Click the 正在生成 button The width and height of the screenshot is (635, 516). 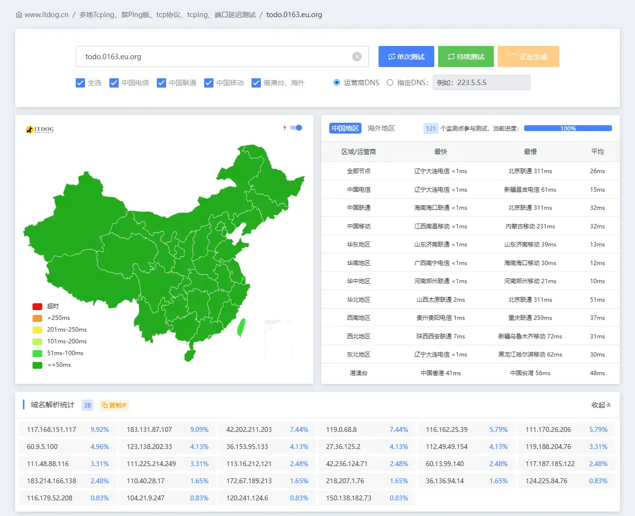(x=529, y=57)
